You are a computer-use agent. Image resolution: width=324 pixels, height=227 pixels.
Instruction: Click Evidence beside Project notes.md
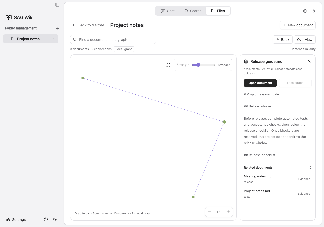pyautogui.click(x=304, y=194)
